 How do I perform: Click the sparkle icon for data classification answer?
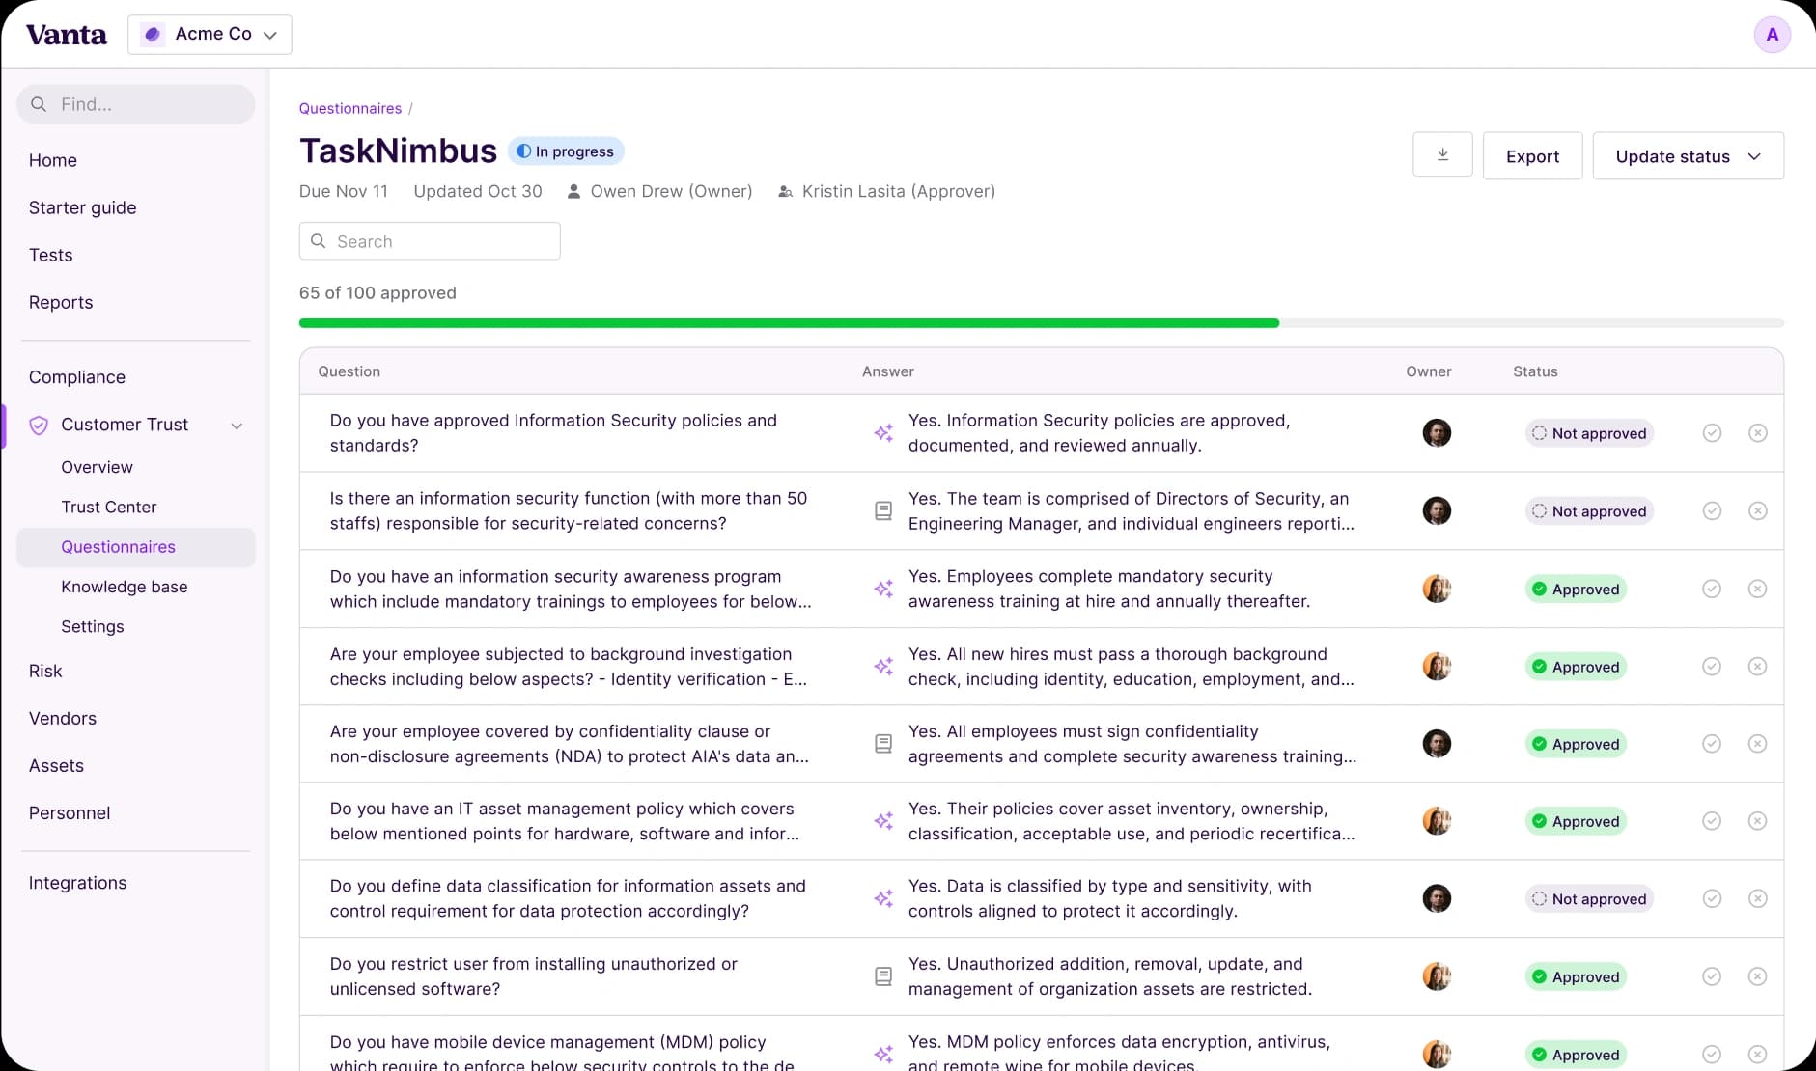click(882, 898)
